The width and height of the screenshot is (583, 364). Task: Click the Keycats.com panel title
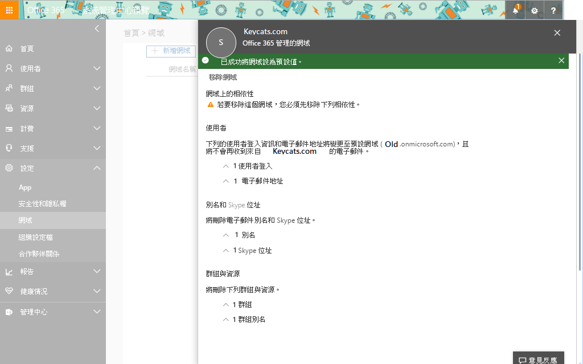(265, 32)
